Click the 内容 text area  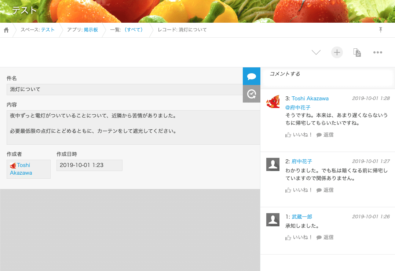point(133,127)
